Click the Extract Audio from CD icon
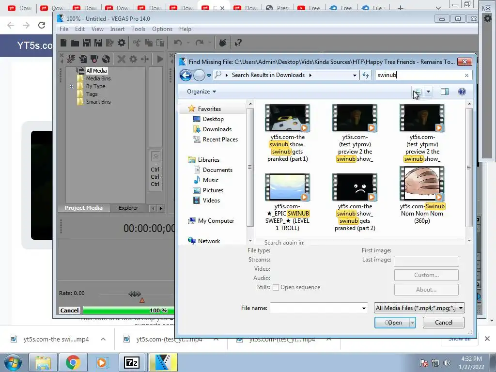This screenshot has height=372, width=496. pyautogui.click(x=106, y=59)
